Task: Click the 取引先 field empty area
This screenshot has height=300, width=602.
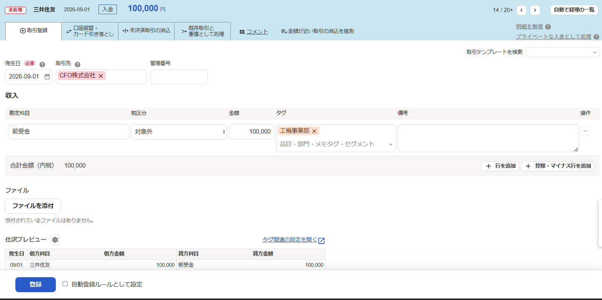Action: 125,77
